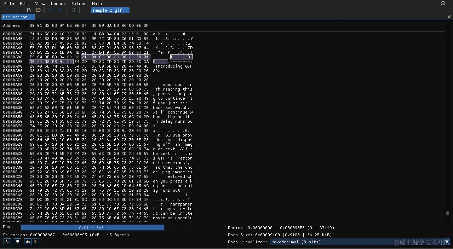Viewport: 453px width, 249px height.
Task: Click address row 00008B90
Action: tap(14, 135)
